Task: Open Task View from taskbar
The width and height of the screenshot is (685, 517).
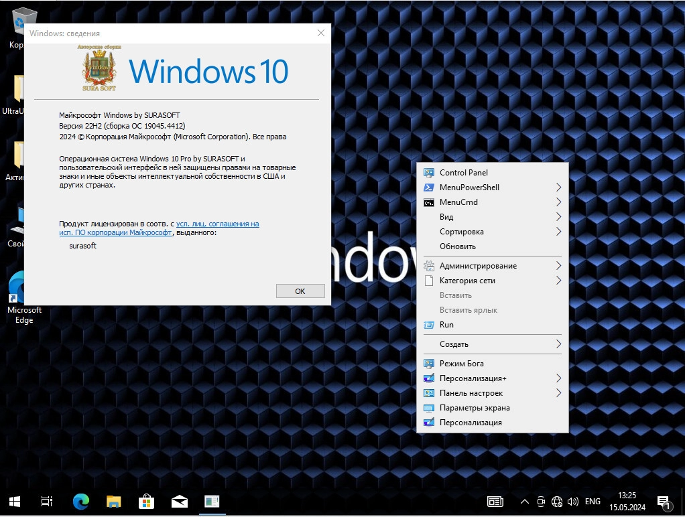Action: (x=47, y=501)
